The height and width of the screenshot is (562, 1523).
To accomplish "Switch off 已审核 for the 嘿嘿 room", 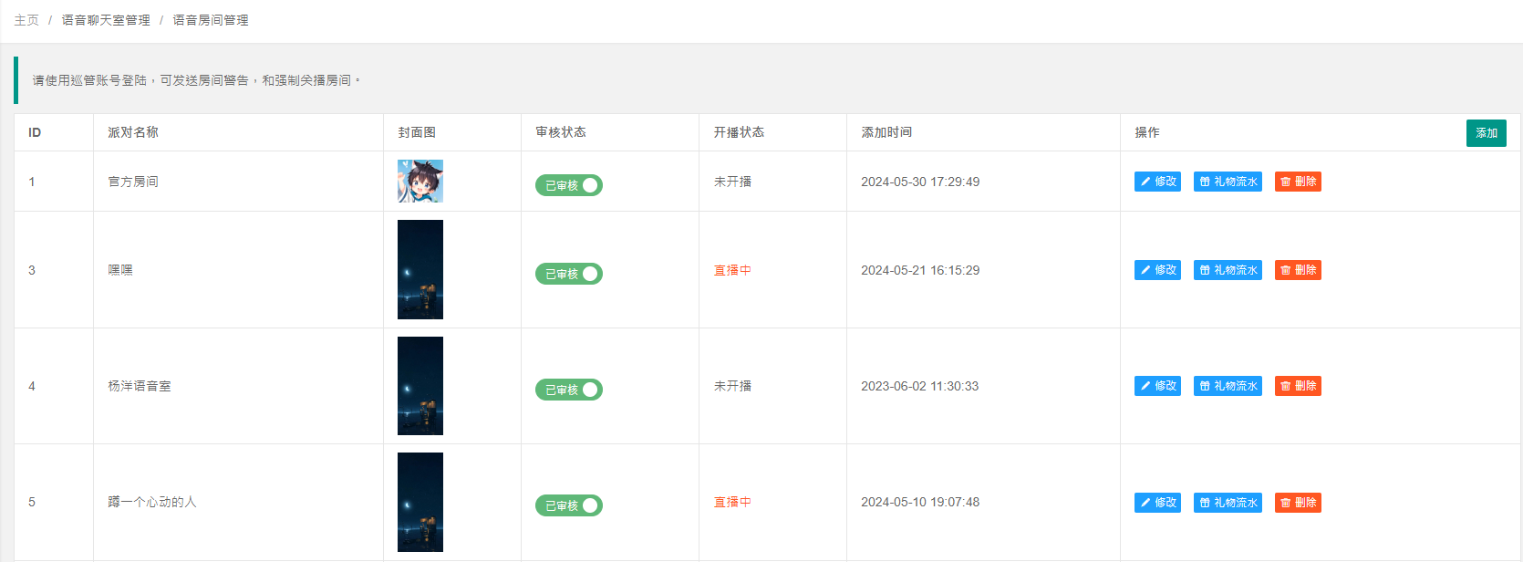I will [x=569, y=274].
